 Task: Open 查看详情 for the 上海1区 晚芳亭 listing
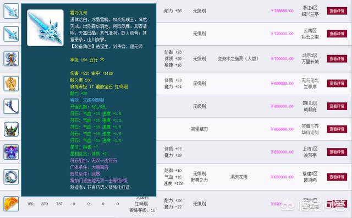337,152
